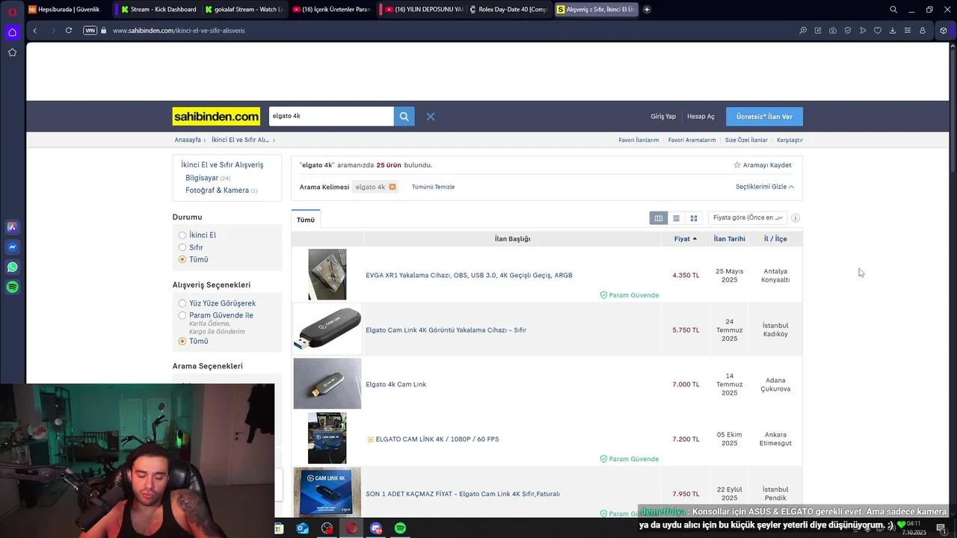Open Fotoğraf & Kamera category link
Viewport: 957px width, 538px height.
217,191
